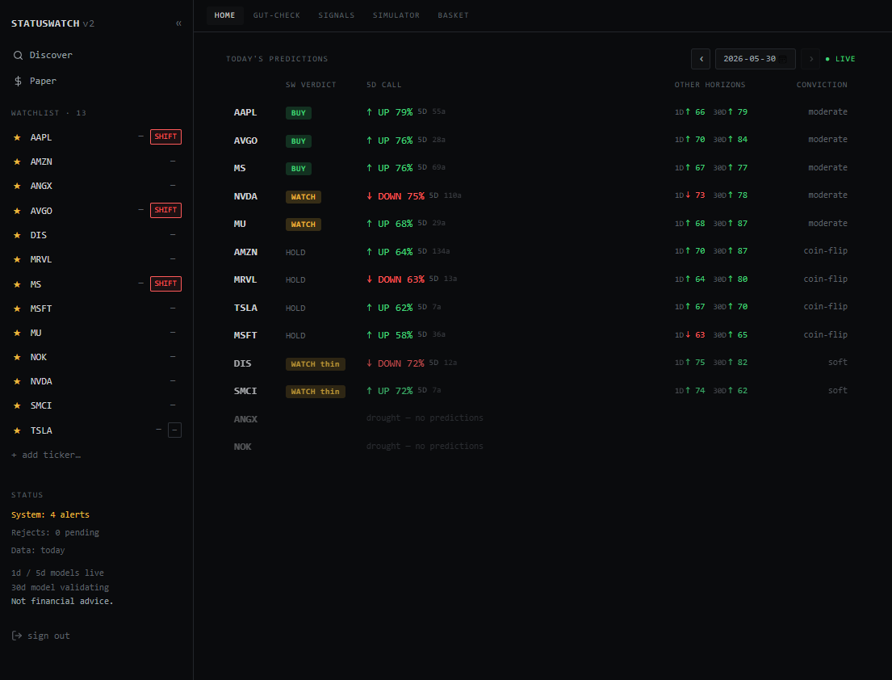Viewport: 892px width, 680px height.
Task: Click the WATCH thin badge for DIS
Action: 315,364
